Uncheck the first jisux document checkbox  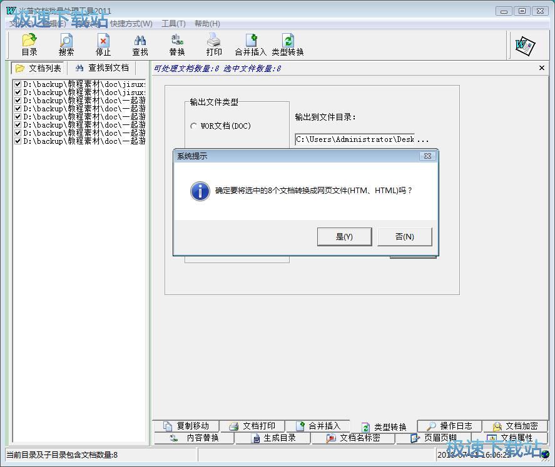tap(18, 84)
